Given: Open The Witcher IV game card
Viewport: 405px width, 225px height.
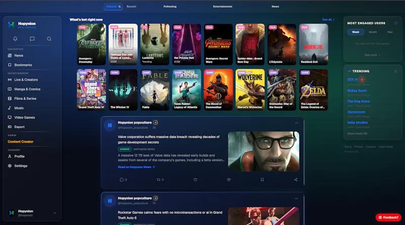Looking at the screenshot, I should pos(123,90).
